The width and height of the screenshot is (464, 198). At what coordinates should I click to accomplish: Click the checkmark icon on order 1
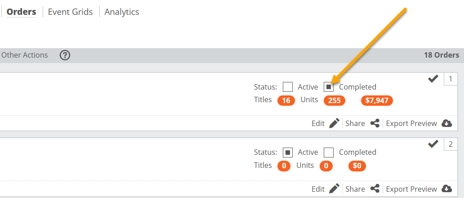(x=433, y=79)
